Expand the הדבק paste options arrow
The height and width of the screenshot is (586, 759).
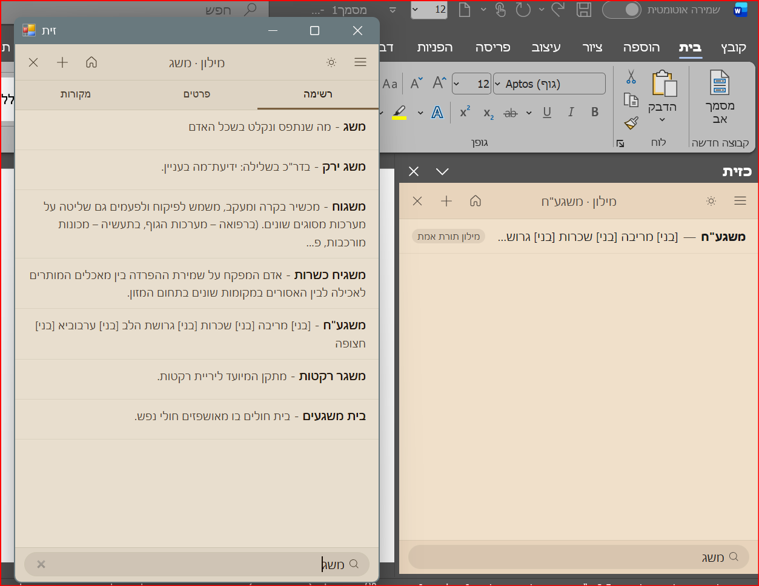tap(662, 120)
